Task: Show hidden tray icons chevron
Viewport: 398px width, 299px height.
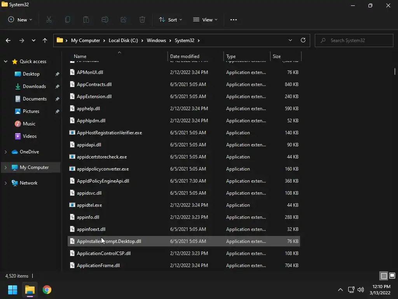Action: click(340, 290)
